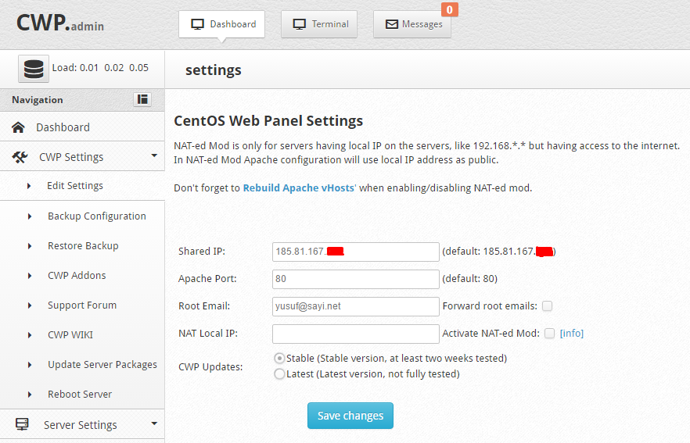The height and width of the screenshot is (443, 690).
Task: Open Restore Backup
Action: click(83, 245)
